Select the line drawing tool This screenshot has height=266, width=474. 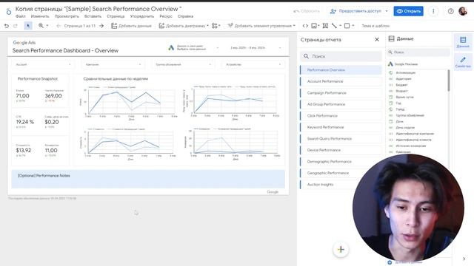(334, 26)
